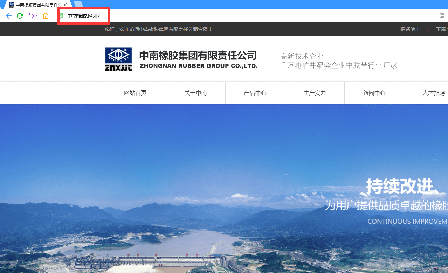Click the favicon on the browser tab
The width and height of the screenshot is (448, 273).
[x=12, y=5]
